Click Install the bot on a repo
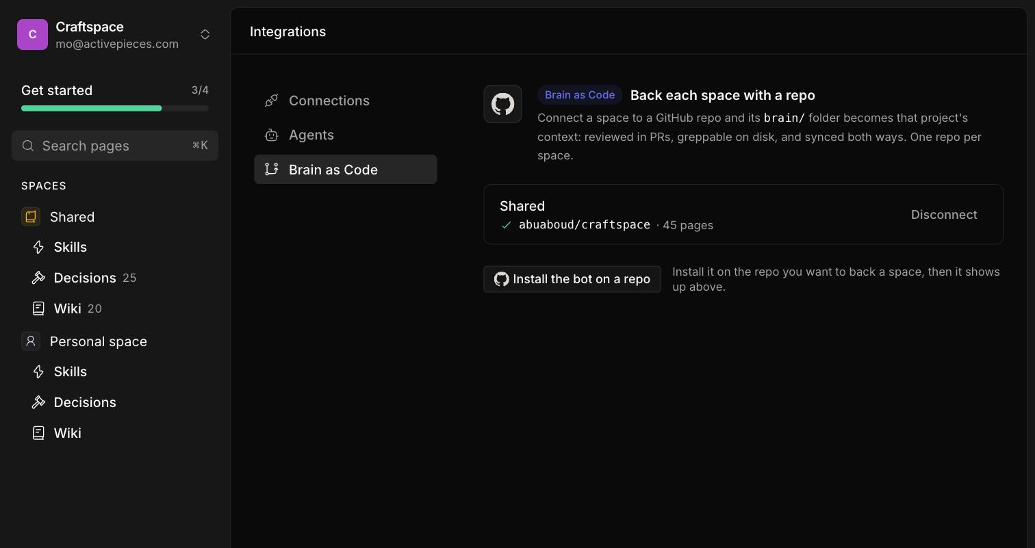Image resolution: width=1035 pixels, height=548 pixels. (572, 279)
